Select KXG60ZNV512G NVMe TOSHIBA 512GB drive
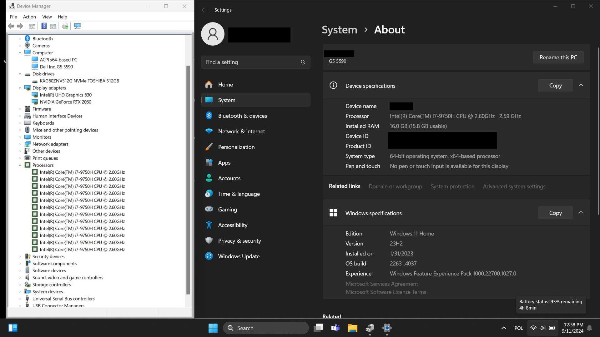The height and width of the screenshot is (337, 600). [x=79, y=81]
